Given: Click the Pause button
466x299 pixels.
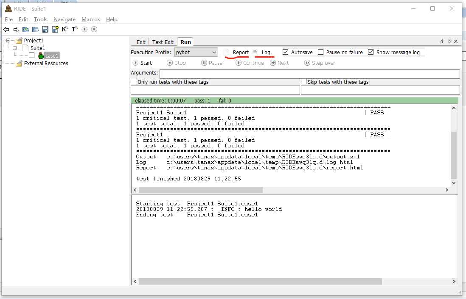Looking at the screenshot, I should 212,63.
